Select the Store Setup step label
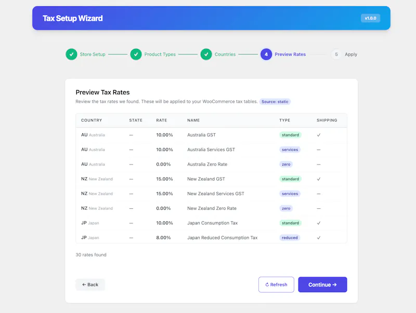The width and height of the screenshot is (416, 313). click(93, 54)
